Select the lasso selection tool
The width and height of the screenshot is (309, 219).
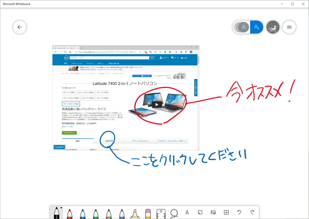(x=174, y=214)
